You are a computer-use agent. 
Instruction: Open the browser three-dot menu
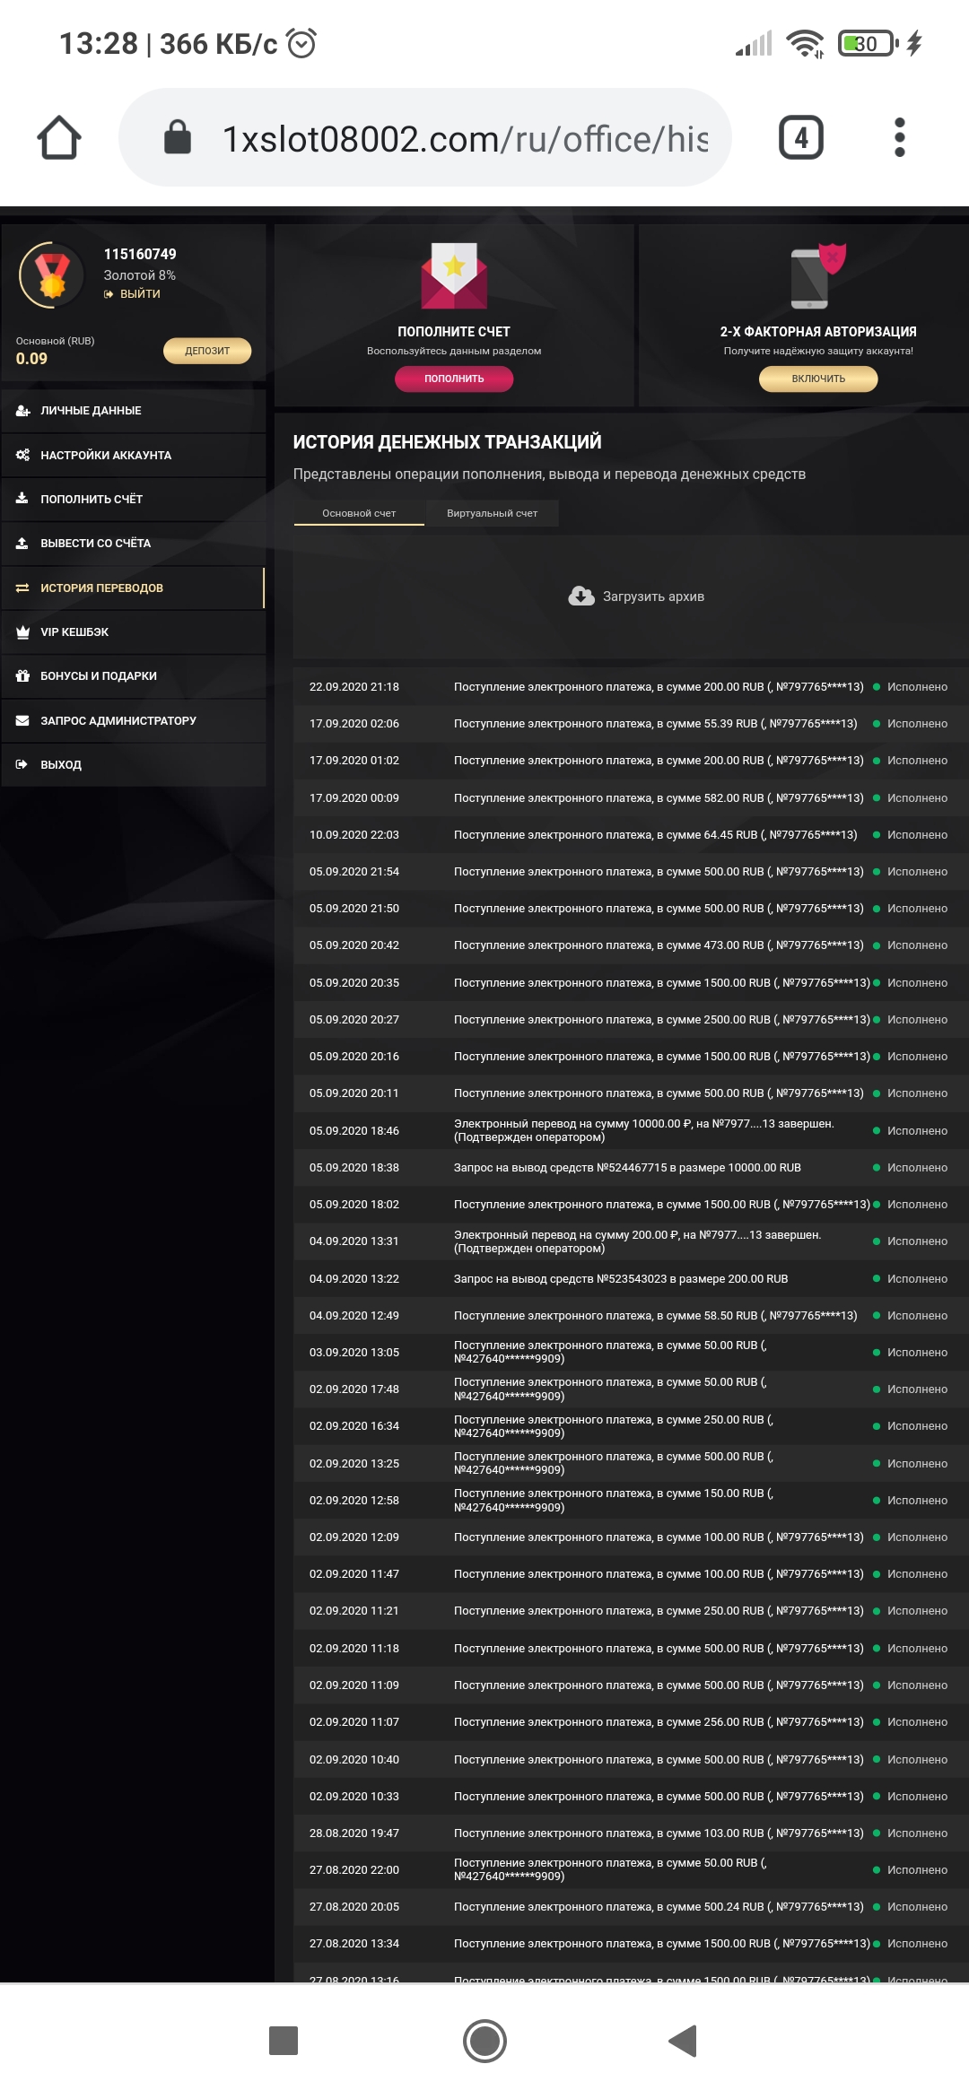click(899, 138)
